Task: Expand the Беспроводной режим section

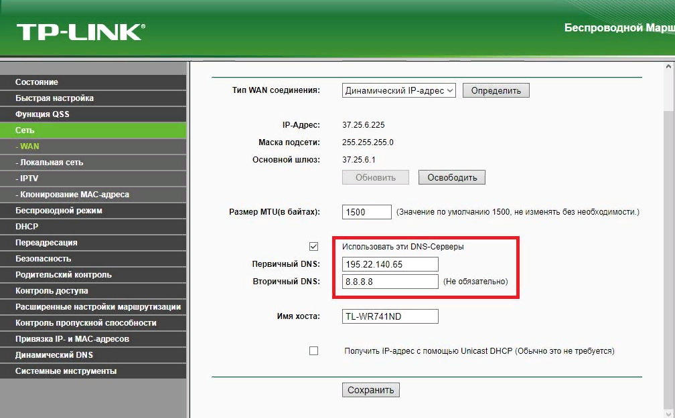Action: [59, 211]
